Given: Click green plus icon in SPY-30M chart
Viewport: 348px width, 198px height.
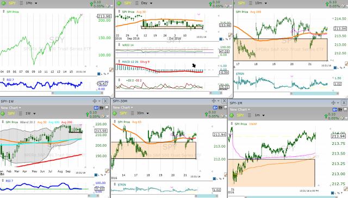Looking at the screenshot, I should (x=115, y=113).
